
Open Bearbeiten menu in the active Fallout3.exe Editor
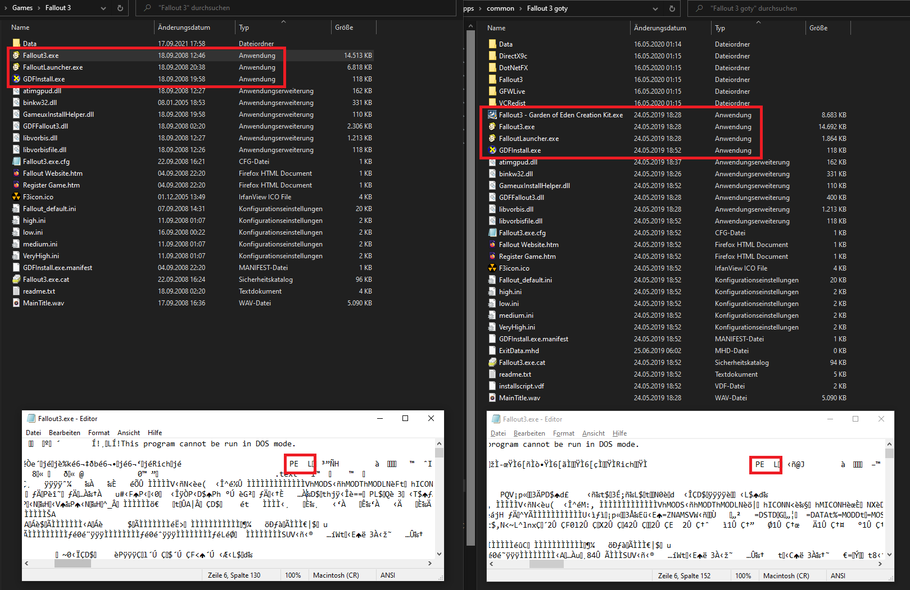point(65,432)
